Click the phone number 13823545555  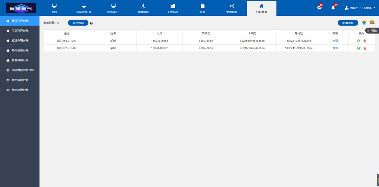[160, 41]
